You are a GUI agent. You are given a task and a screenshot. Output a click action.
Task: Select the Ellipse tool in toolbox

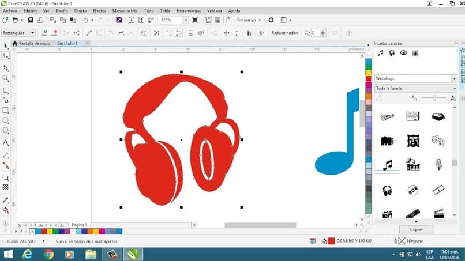point(6,120)
